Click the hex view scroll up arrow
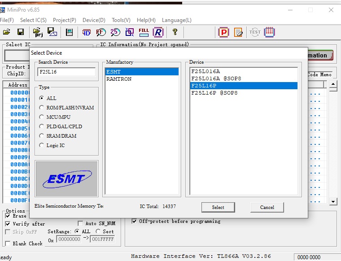This screenshot has height=261, width=341. (x=333, y=84)
